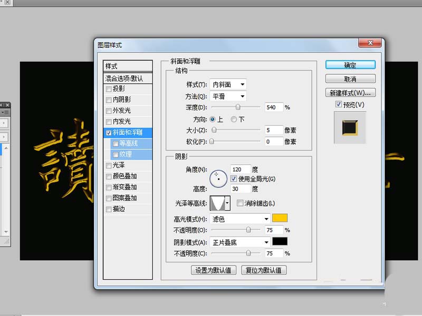This screenshot has width=422, height=316.
Task: Toggle the 光泽 checkbox
Action: tap(109, 165)
